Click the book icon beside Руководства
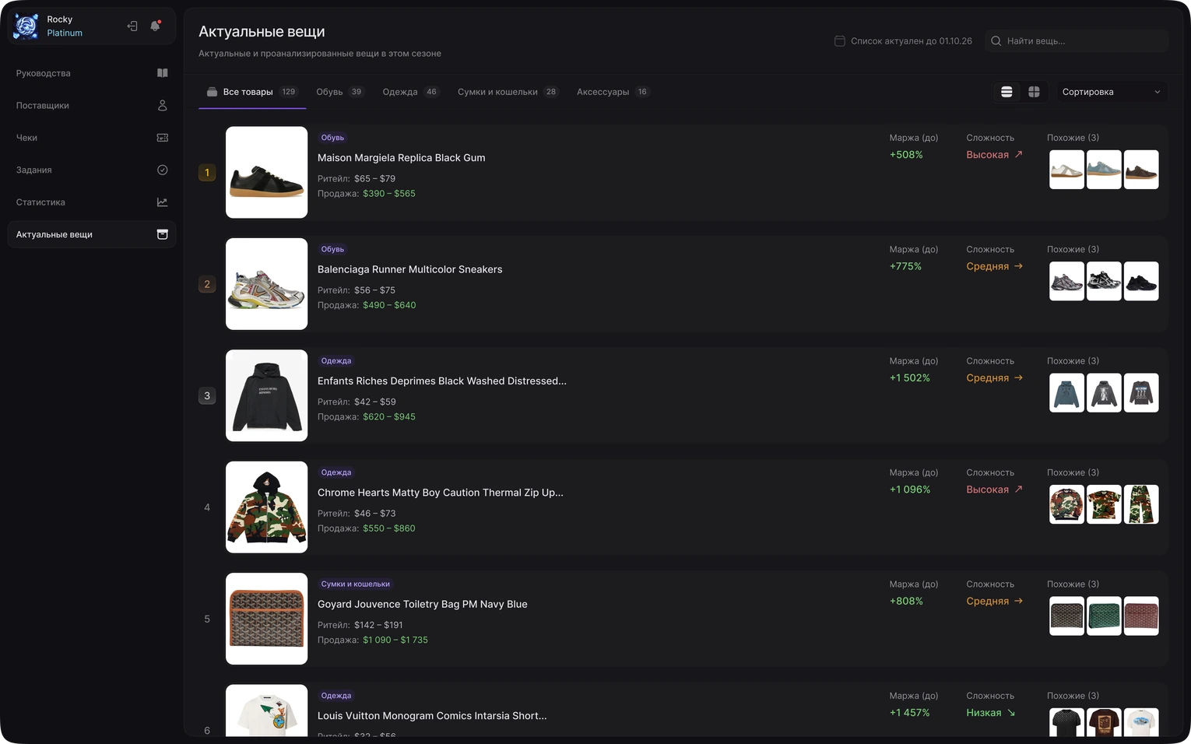Image resolution: width=1191 pixels, height=744 pixels. pos(162,73)
